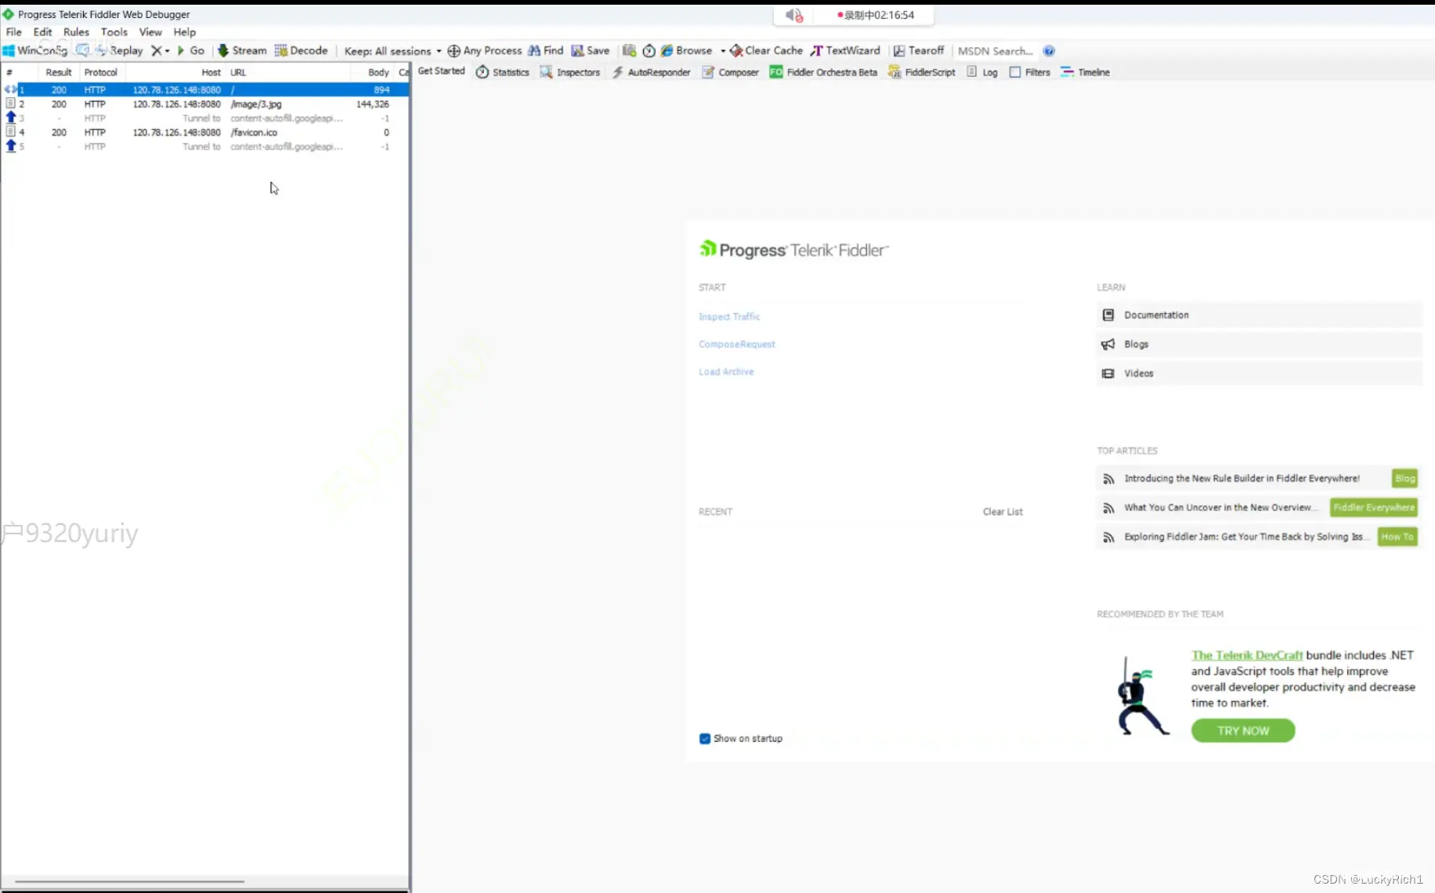
Task: Open the File menu
Action: (x=14, y=32)
